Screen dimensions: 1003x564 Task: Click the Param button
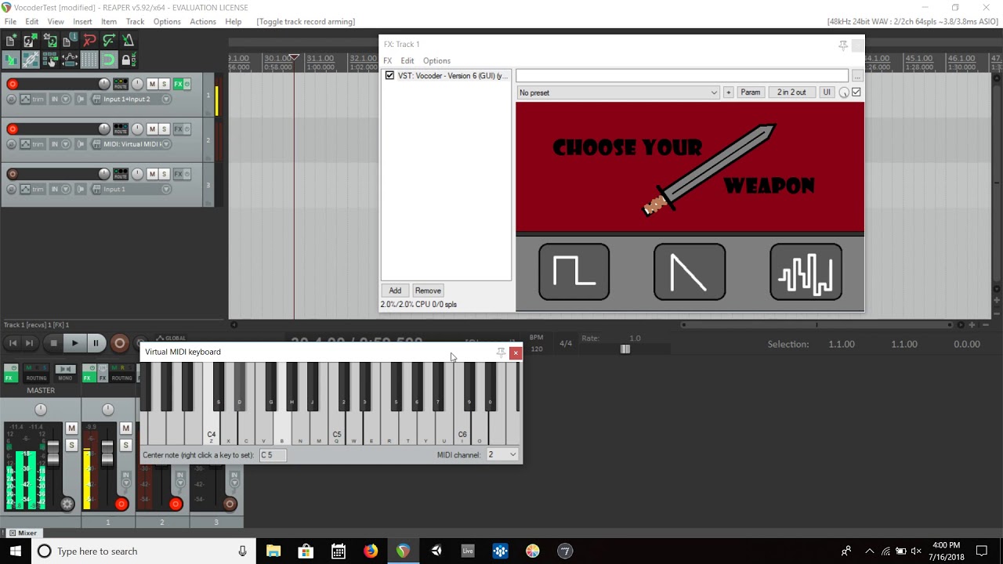750,92
